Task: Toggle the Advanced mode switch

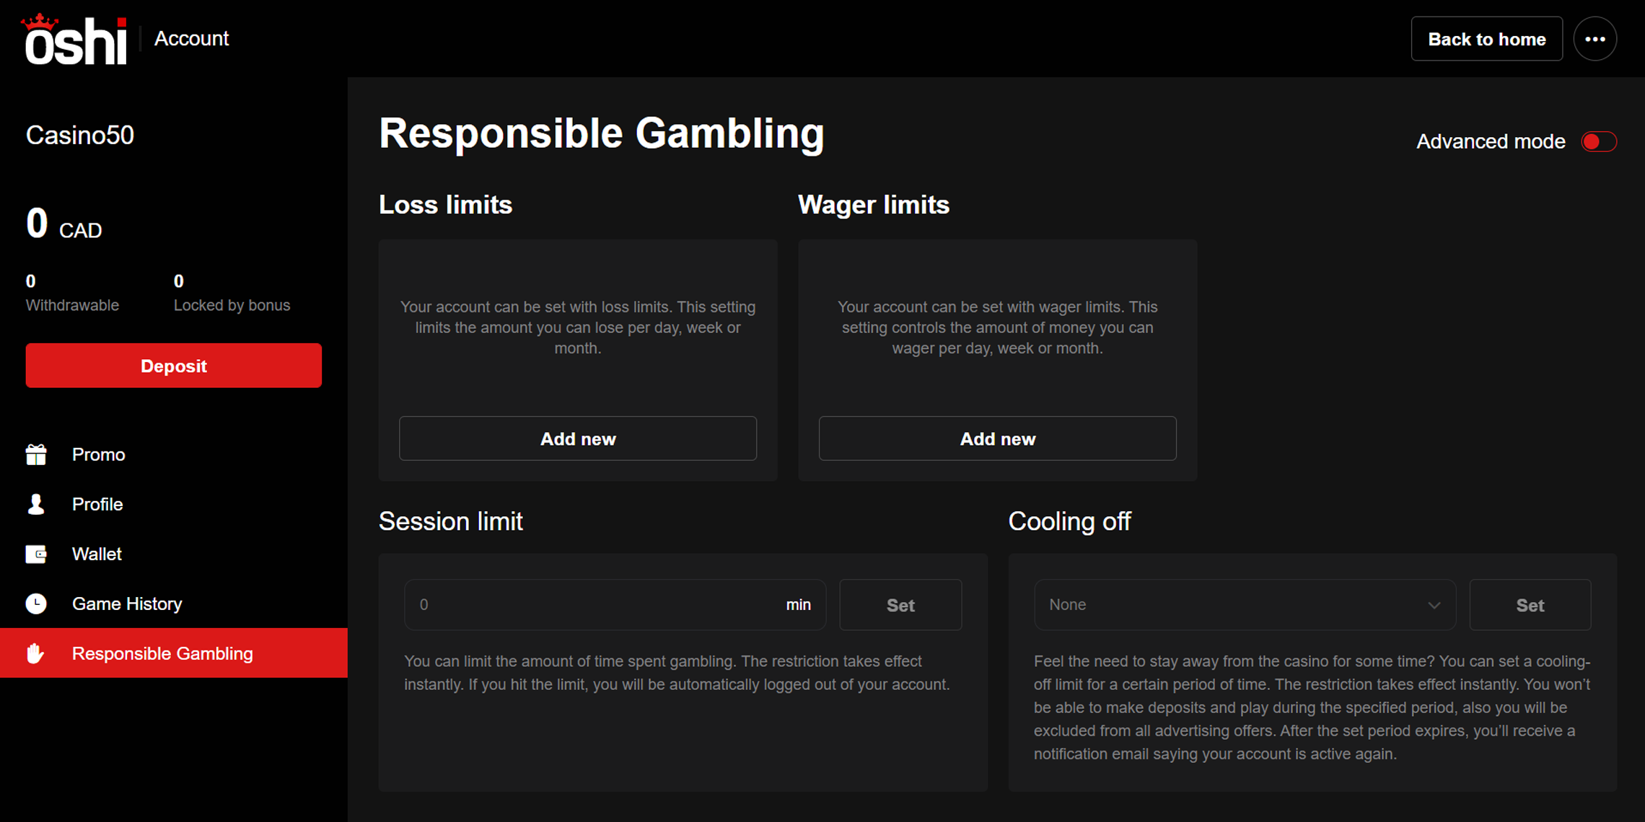Action: [1599, 141]
